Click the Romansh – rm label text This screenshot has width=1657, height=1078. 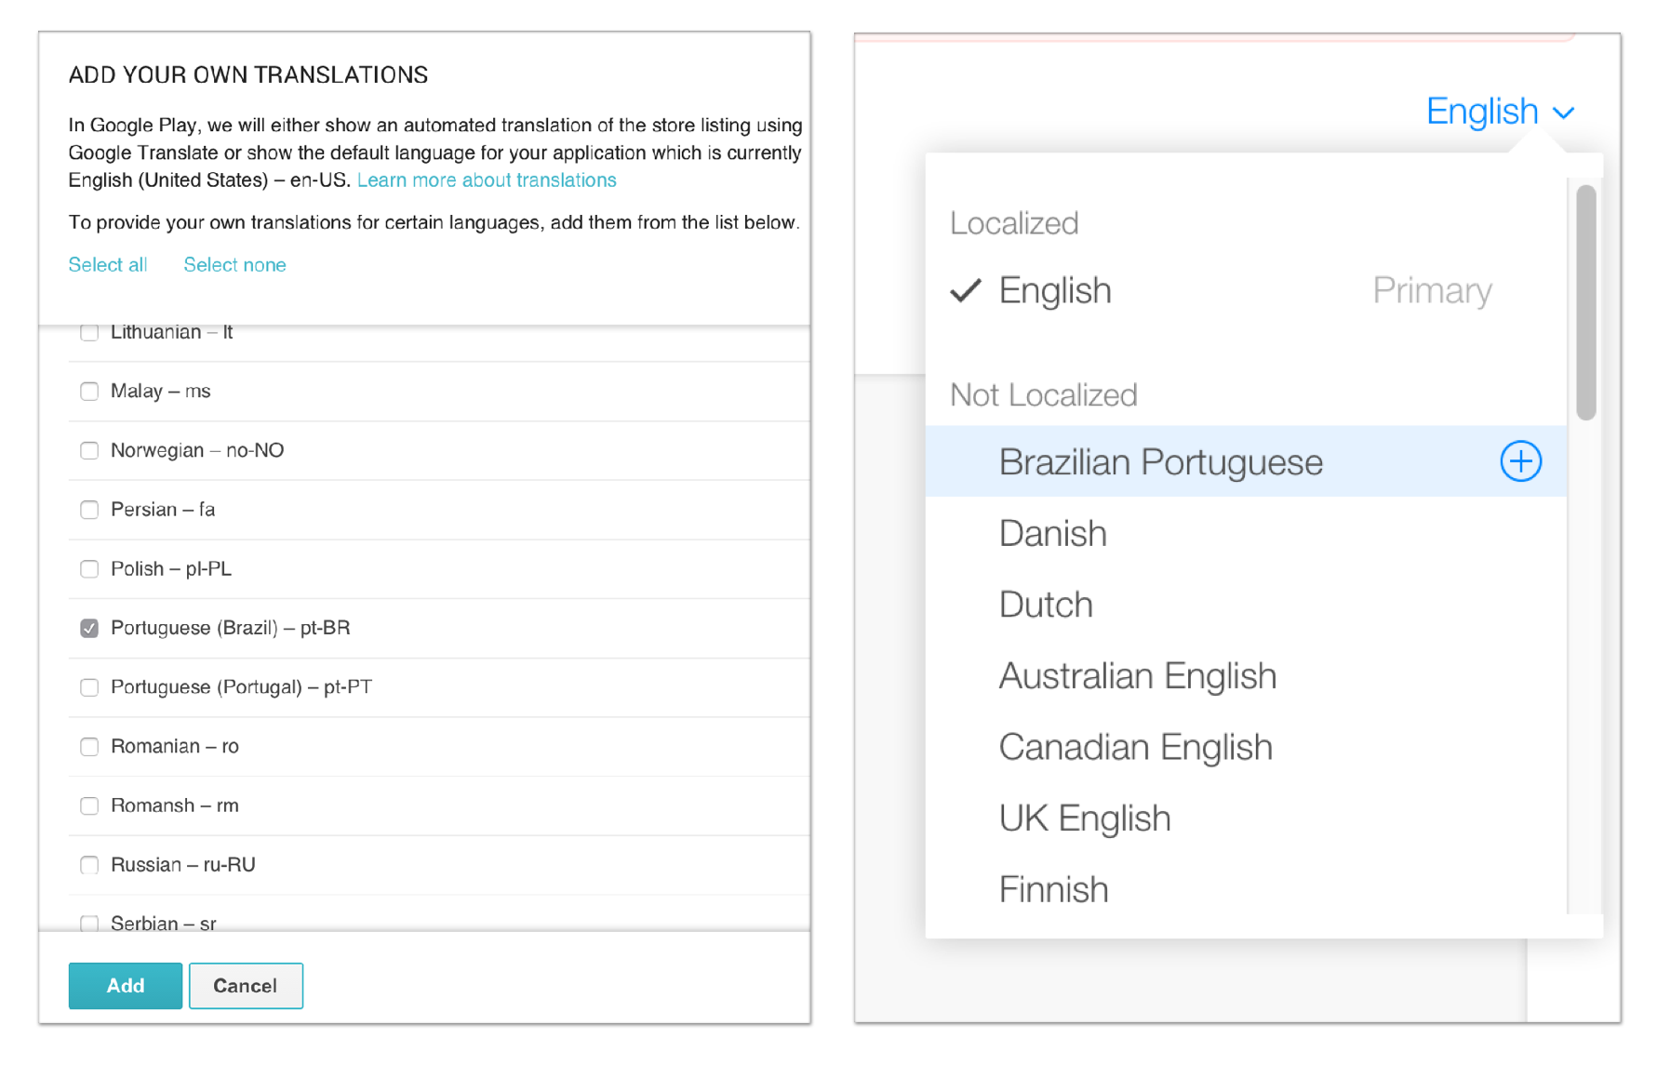[175, 805]
